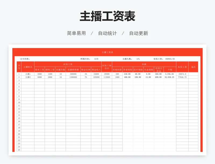Image resolution: width=215 pixels, height=164 pixels.
Task: Select the 应发工资合计 column header
Action: (x=107, y=67)
